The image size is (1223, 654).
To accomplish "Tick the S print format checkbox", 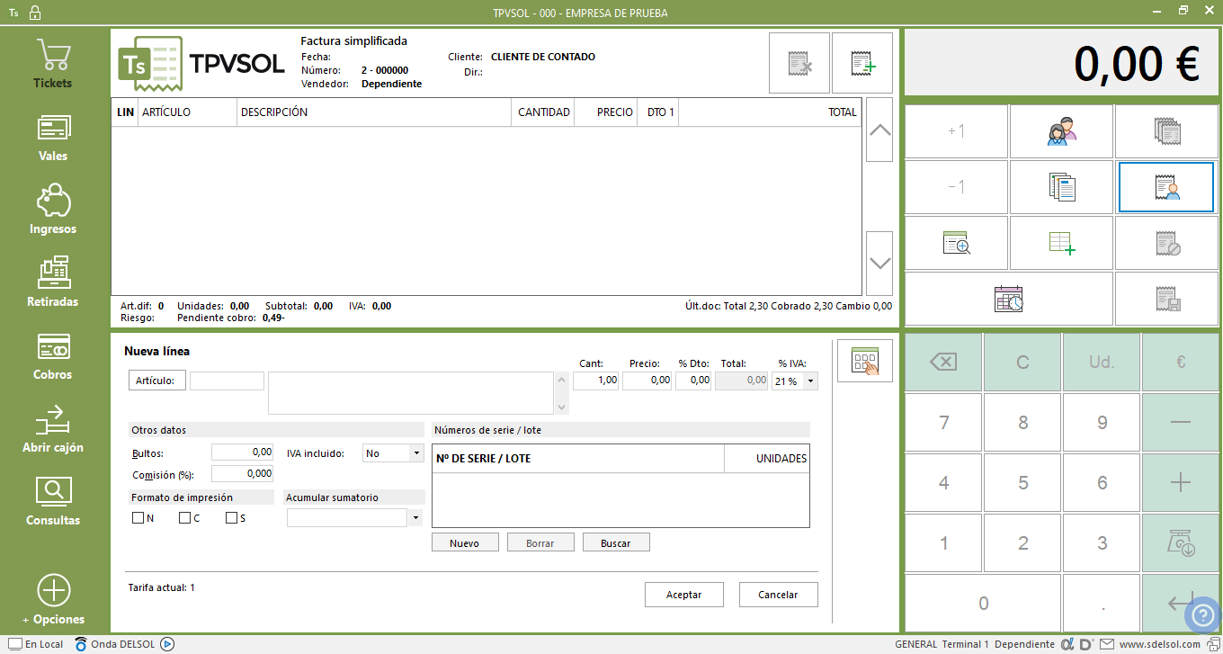I will [231, 518].
